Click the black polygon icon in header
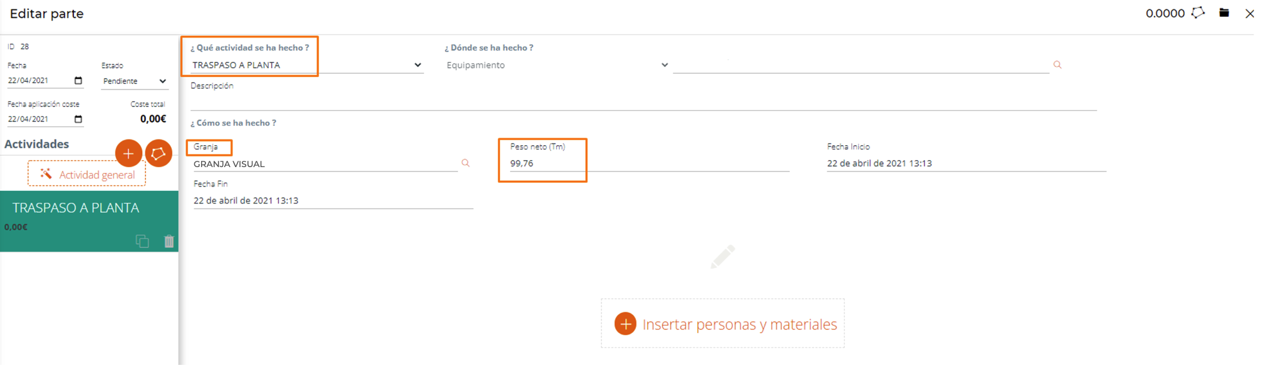 (1198, 13)
